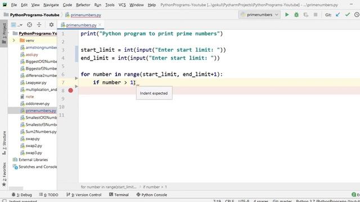Open swap2.py in project tree
The image size is (360, 202).
pyautogui.click(x=34, y=146)
